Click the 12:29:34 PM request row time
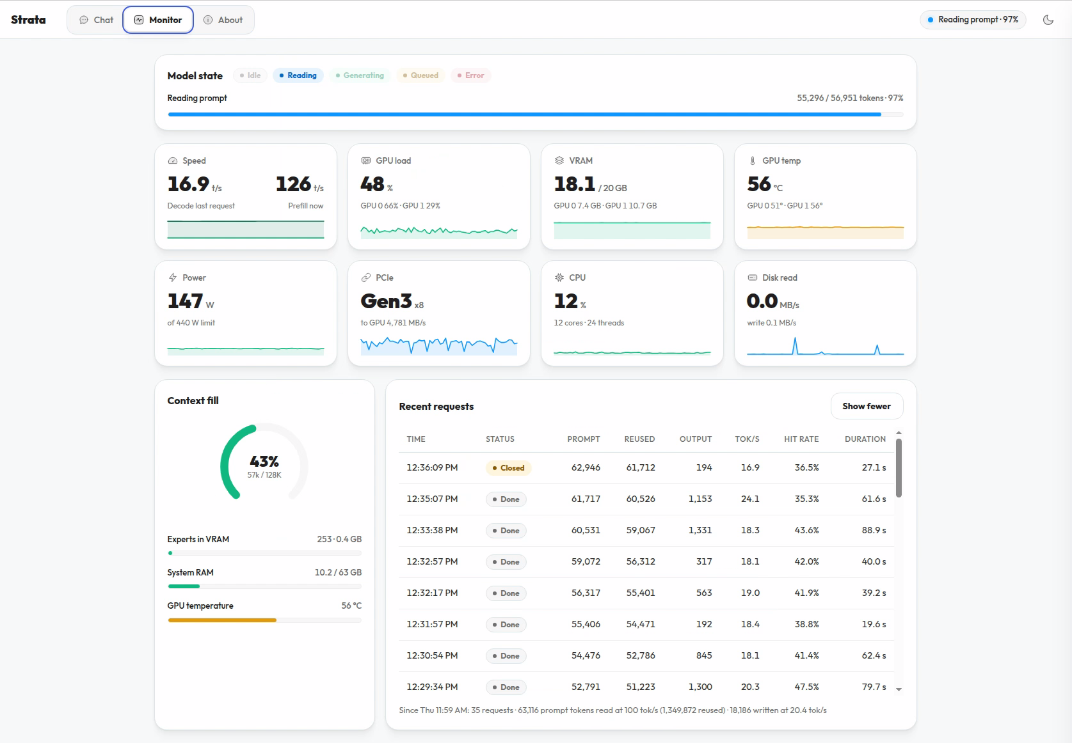 432,687
